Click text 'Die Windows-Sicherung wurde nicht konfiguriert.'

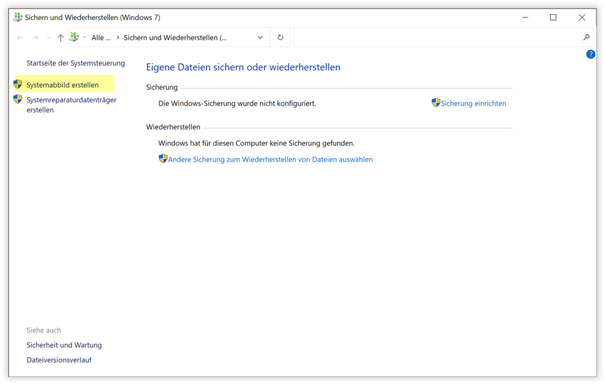237,104
